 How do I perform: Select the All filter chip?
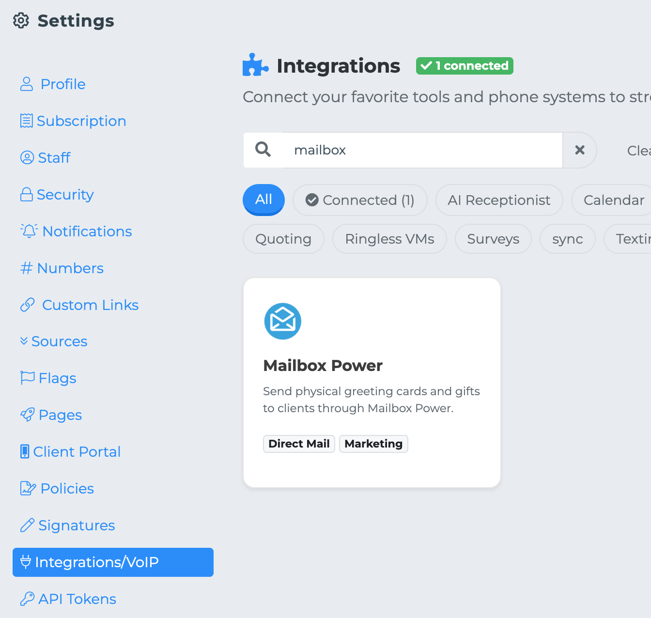click(263, 200)
